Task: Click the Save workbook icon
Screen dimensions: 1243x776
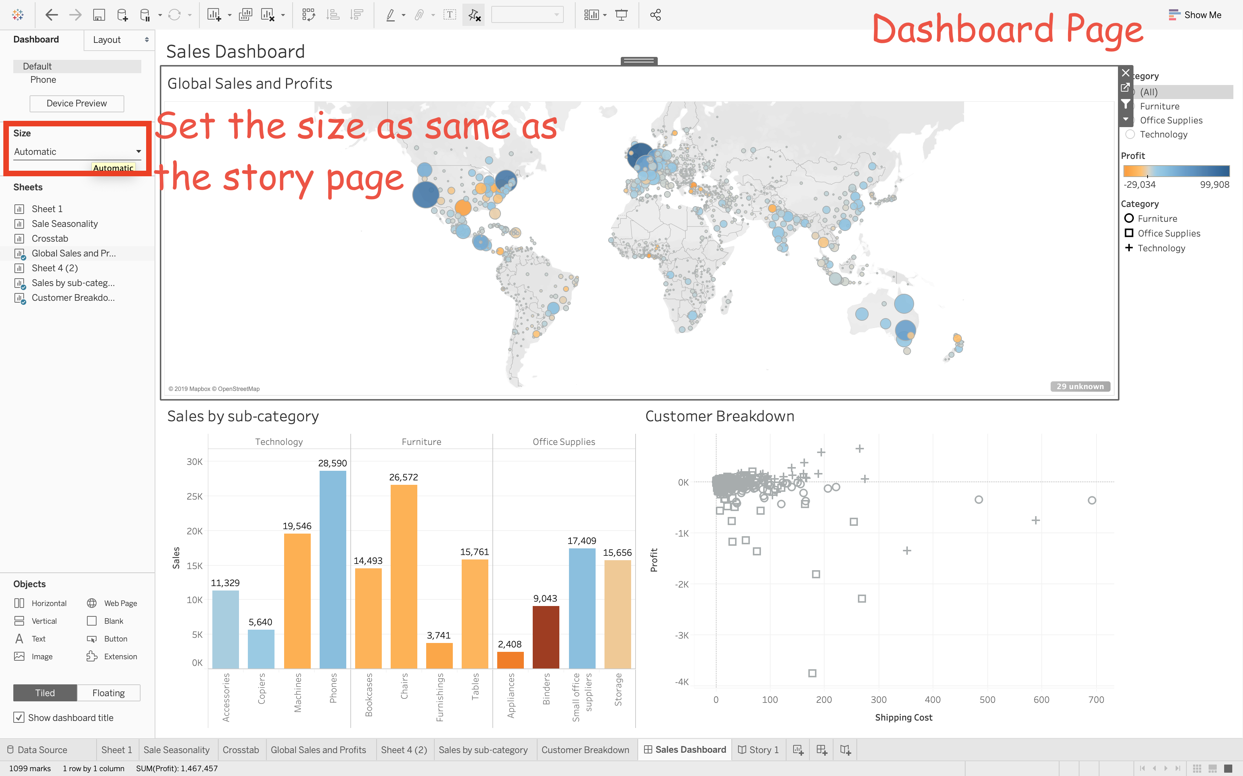Action: pyautogui.click(x=99, y=15)
